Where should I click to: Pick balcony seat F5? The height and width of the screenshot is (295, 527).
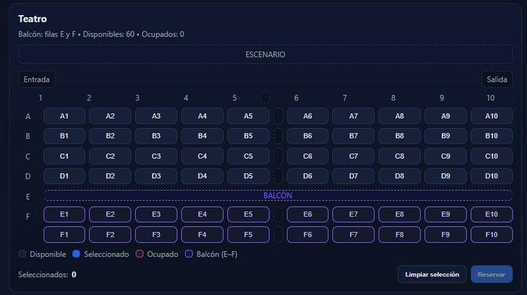pos(248,235)
